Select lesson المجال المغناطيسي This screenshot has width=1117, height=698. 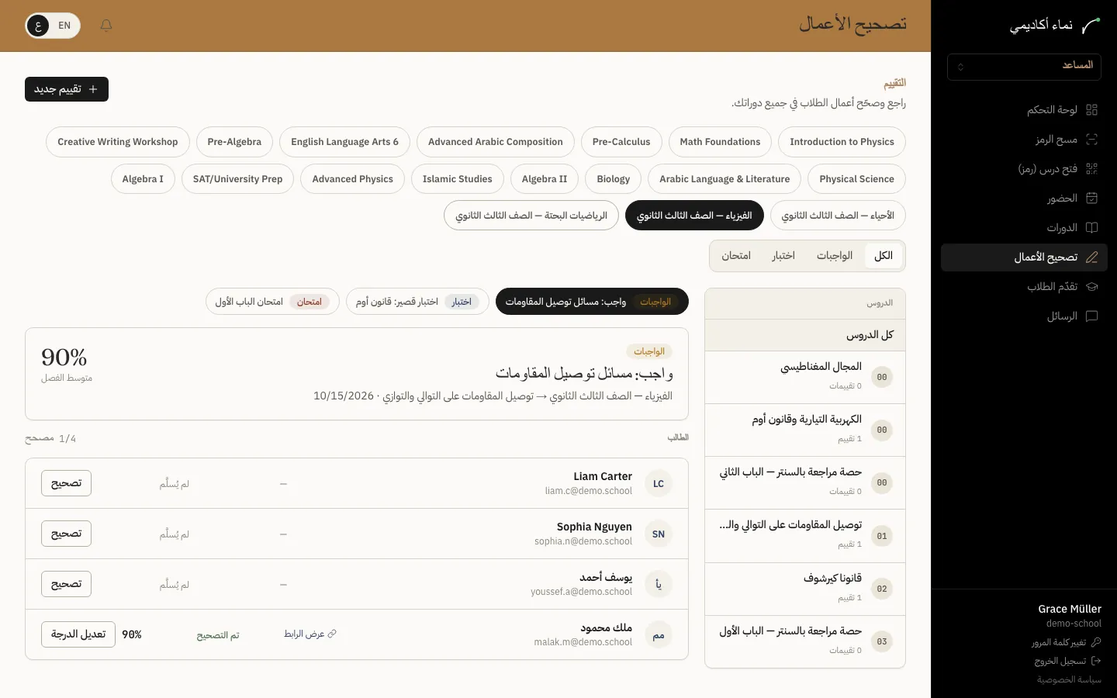pos(805,377)
